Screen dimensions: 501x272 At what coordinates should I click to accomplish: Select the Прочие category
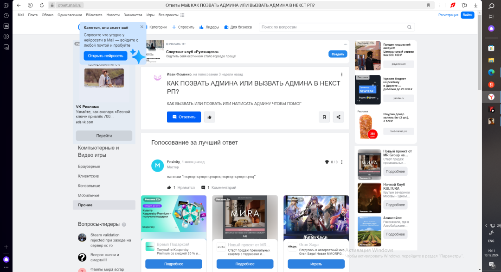tap(104, 205)
